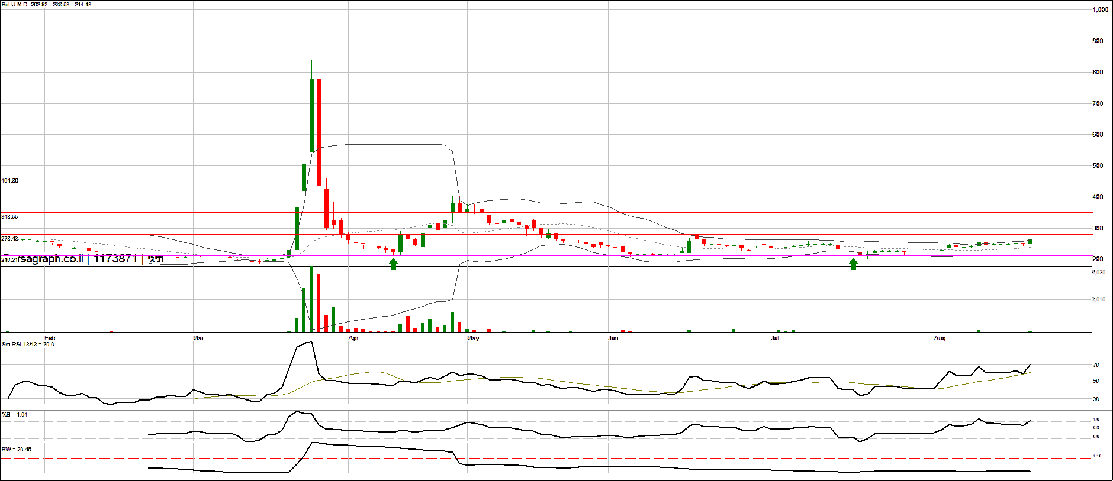Select the 278.43 price level label
The width and height of the screenshot is (1113, 481).
click(x=10, y=239)
